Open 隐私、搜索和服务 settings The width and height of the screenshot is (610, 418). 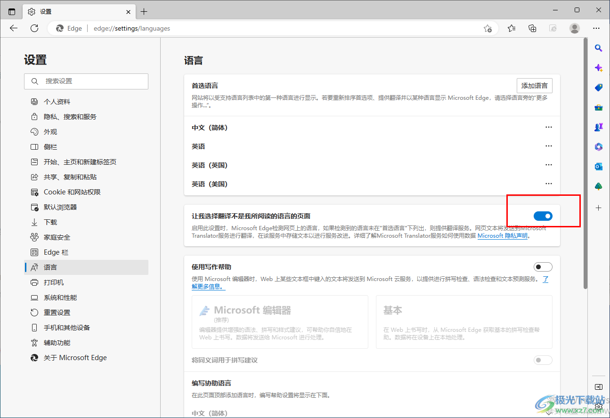tap(86, 117)
